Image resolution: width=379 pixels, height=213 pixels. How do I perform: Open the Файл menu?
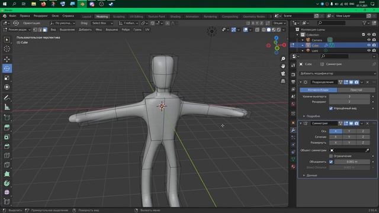pyautogui.click(x=12, y=16)
